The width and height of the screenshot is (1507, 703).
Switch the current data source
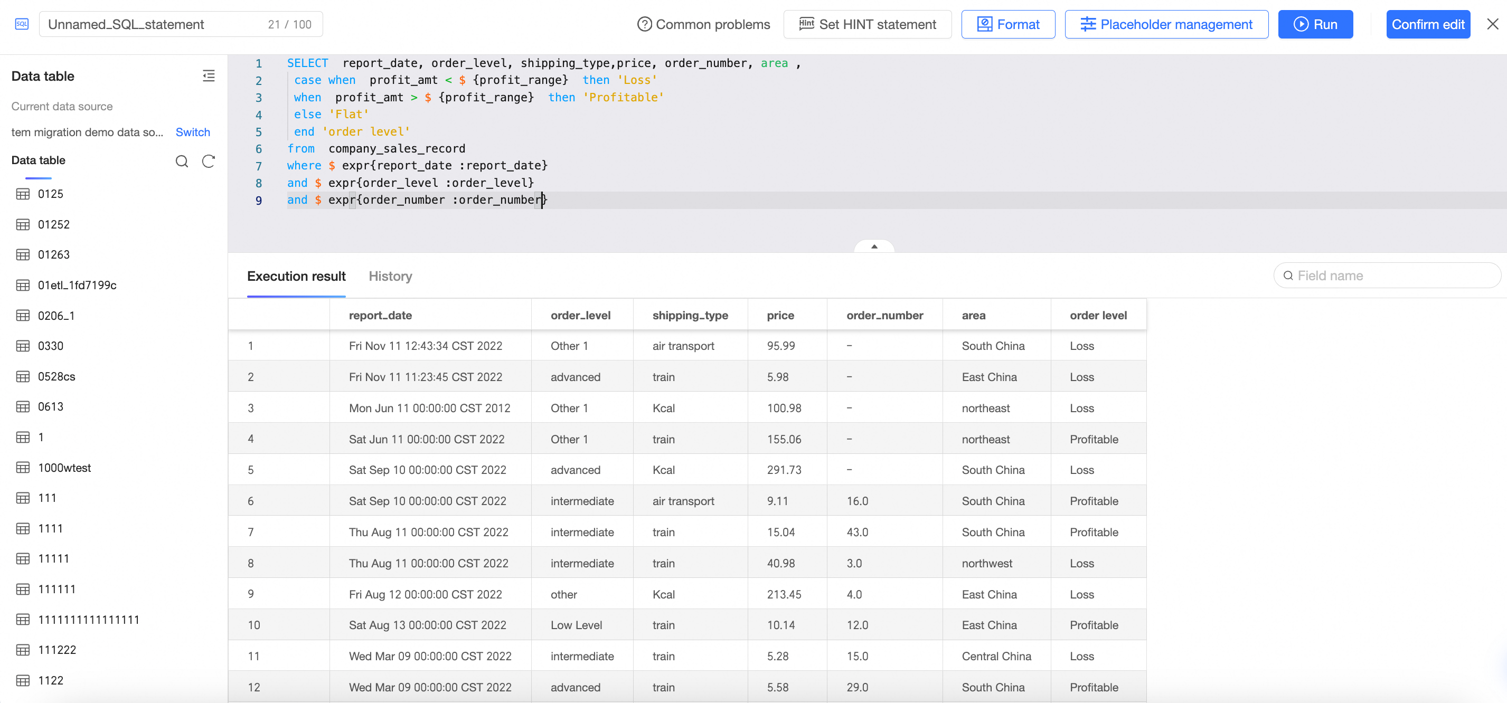click(x=193, y=132)
